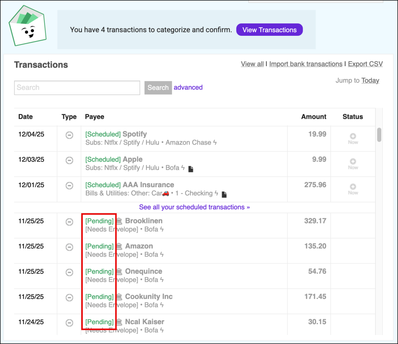Click the bank icon beside Brooklinen
Viewport: 398px width, 344px height.
coord(119,221)
